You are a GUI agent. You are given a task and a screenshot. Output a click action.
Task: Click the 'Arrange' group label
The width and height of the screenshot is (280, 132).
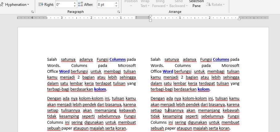point(175,12)
